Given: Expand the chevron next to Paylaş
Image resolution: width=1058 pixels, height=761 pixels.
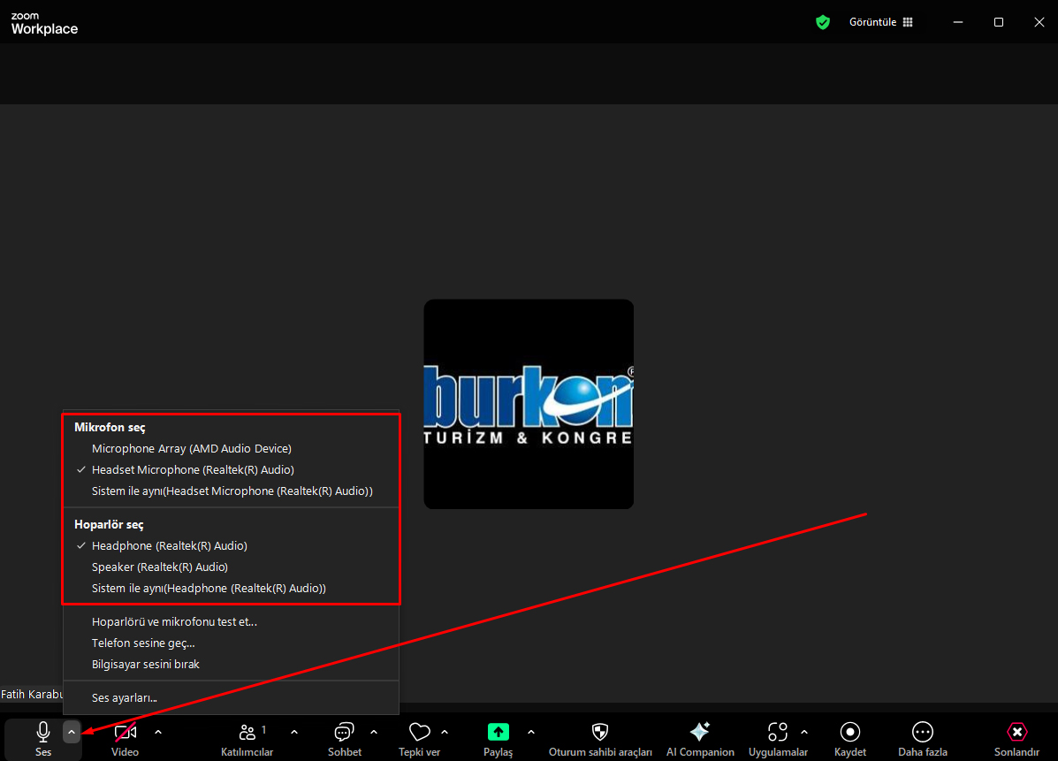Looking at the screenshot, I should coord(531,732).
